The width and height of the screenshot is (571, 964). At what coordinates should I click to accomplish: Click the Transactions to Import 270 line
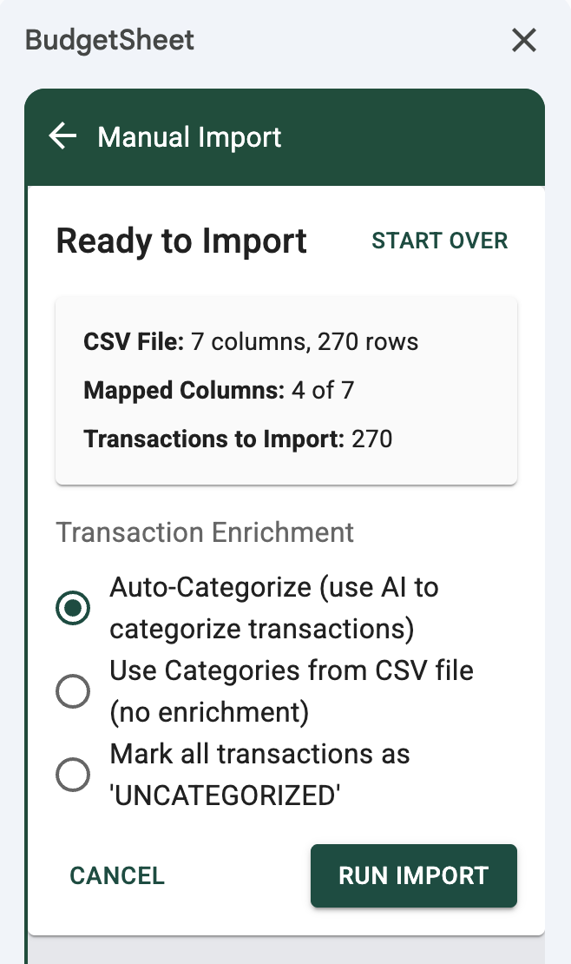[238, 439]
